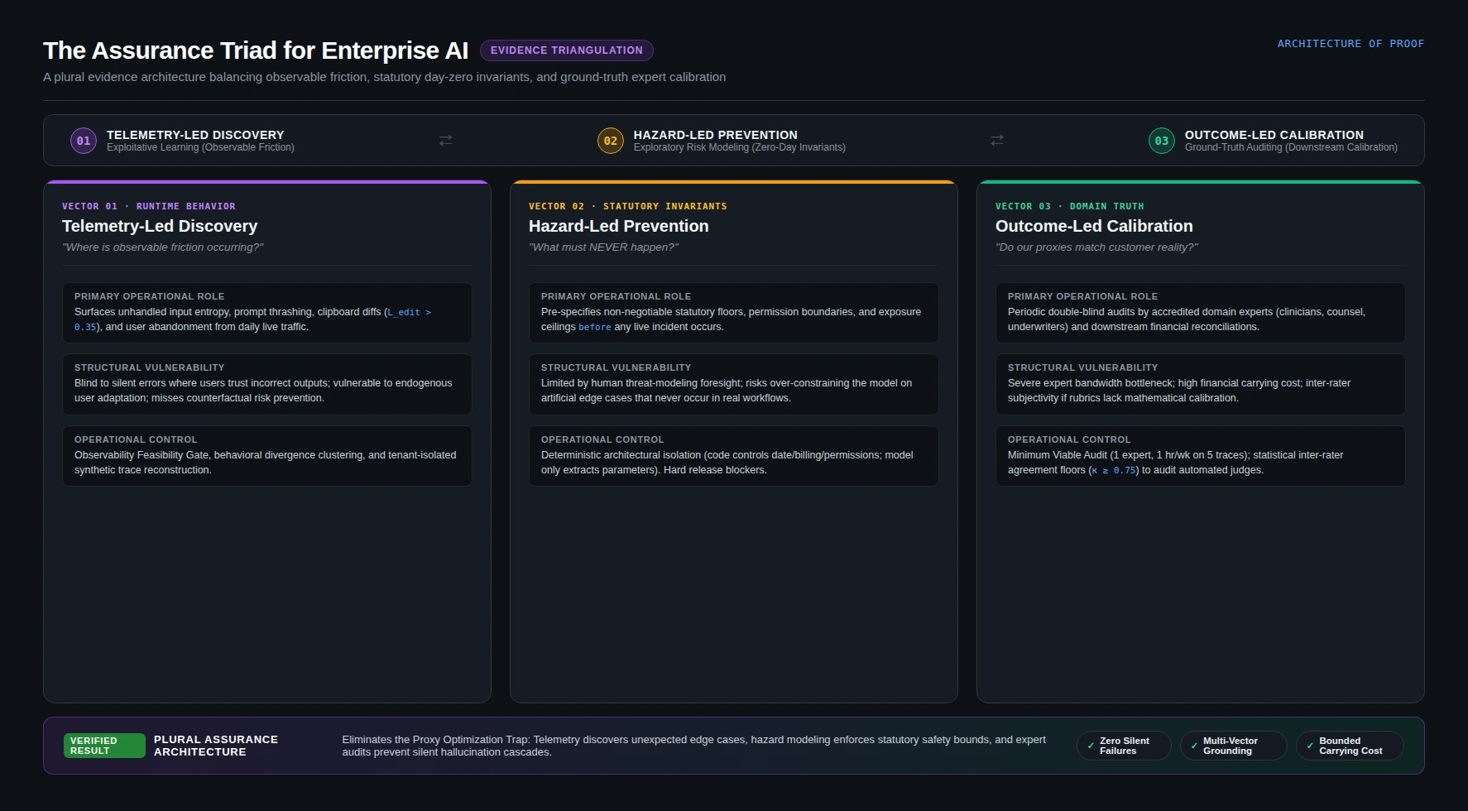This screenshot has width=1468, height=811.
Task: Click the purple 01 step badge
Action: [84, 141]
